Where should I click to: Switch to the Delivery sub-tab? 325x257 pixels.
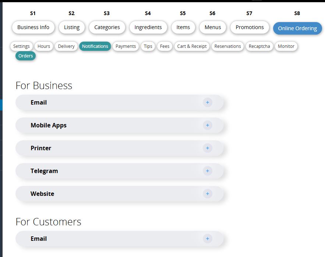(x=66, y=46)
